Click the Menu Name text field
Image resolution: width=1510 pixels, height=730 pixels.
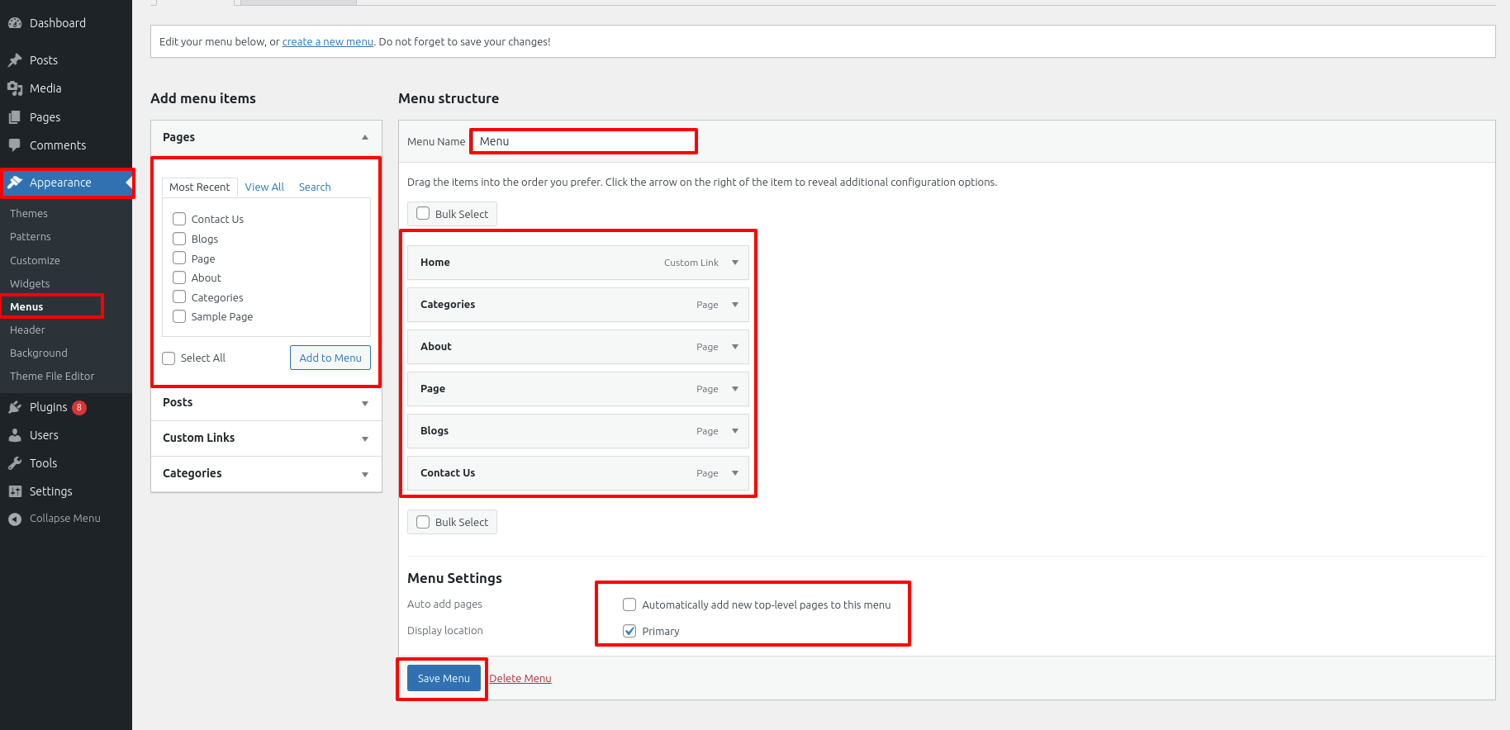[x=583, y=141]
